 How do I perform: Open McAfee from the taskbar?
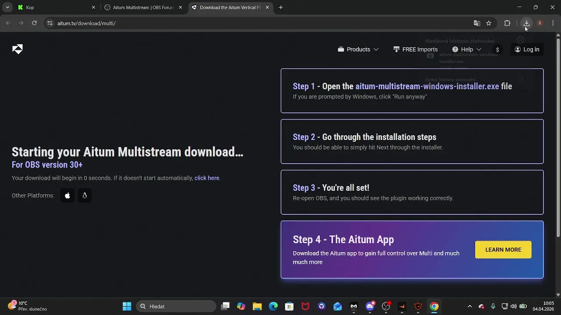point(305,306)
